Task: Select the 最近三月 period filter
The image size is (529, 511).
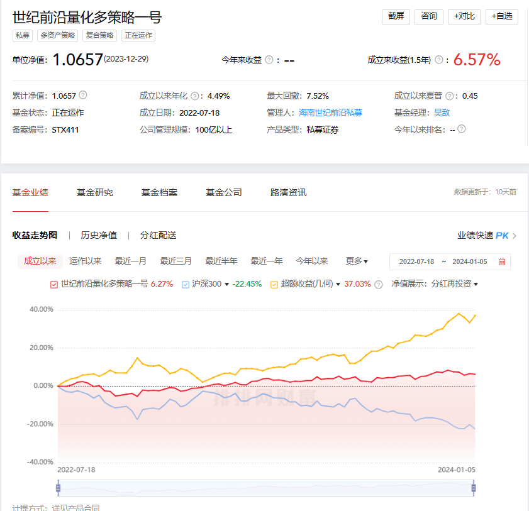Action: pos(175,261)
